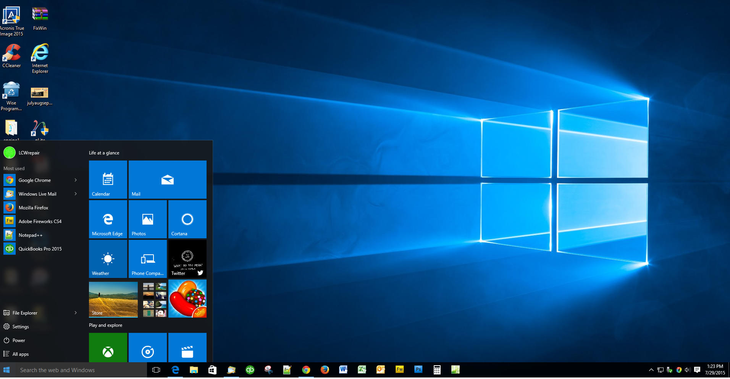Click the colorful ring tray icon
Image resolution: width=730 pixels, height=379 pixels.
click(679, 370)
